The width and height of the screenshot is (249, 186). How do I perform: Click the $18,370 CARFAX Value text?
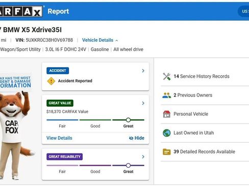[67, 112]
